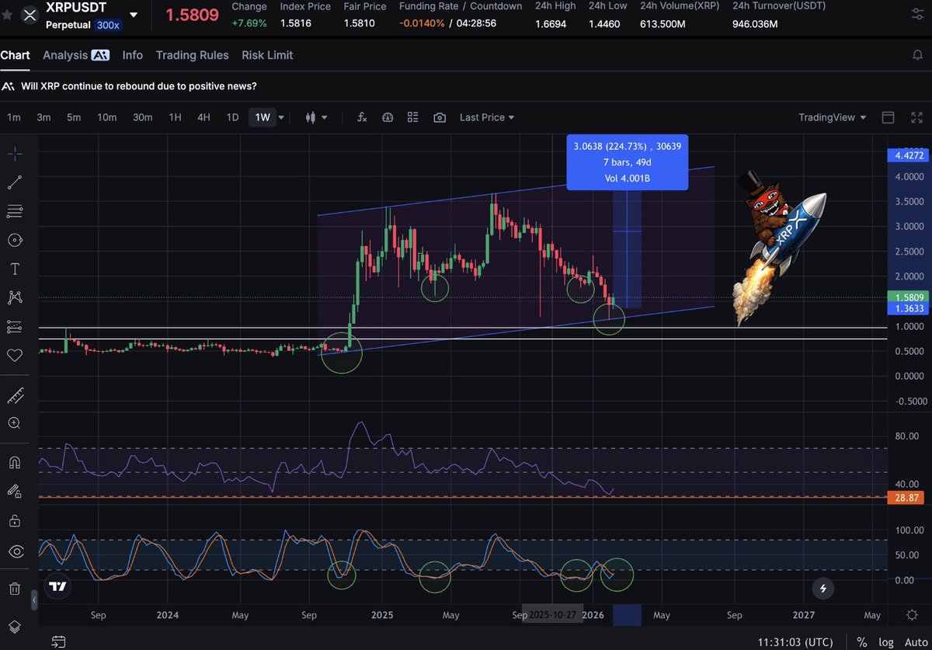The width and height of the screenshot is (932, 650).
Task: Take a chart snapshot with camera icon
Action: [440, 117]
